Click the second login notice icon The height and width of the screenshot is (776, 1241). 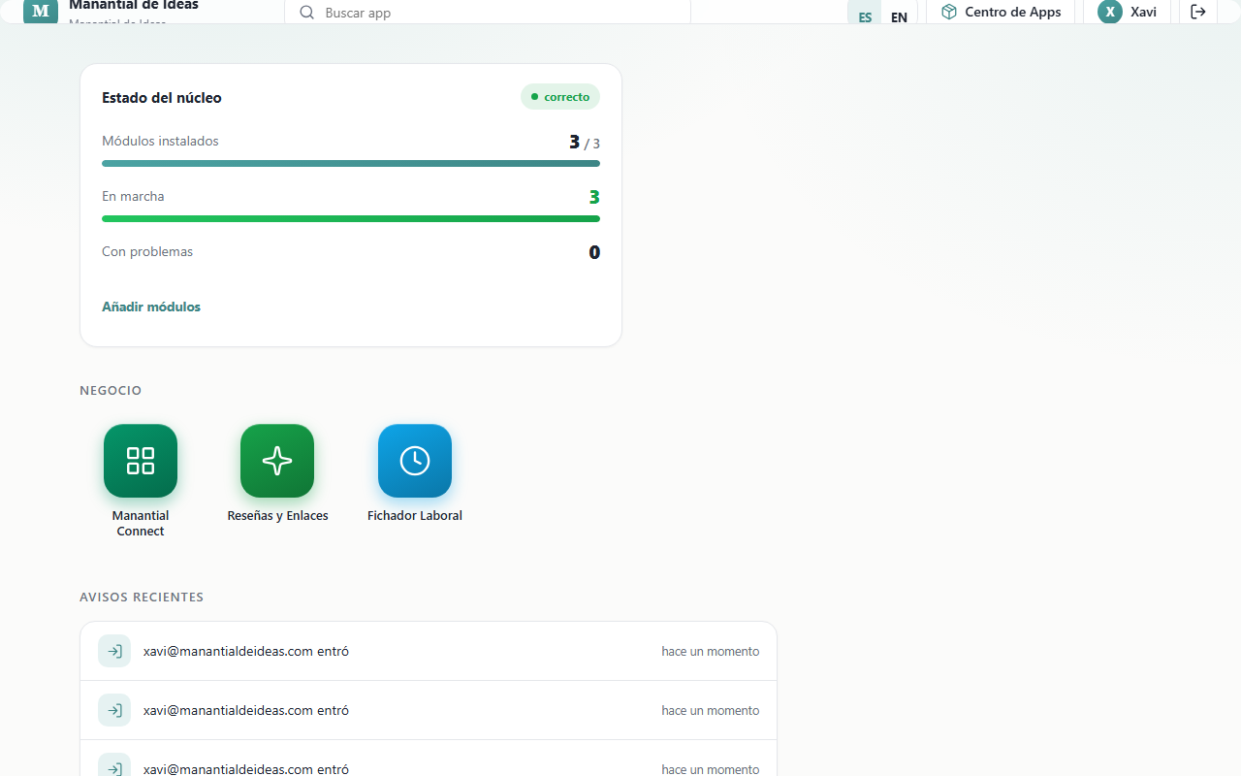114,710
